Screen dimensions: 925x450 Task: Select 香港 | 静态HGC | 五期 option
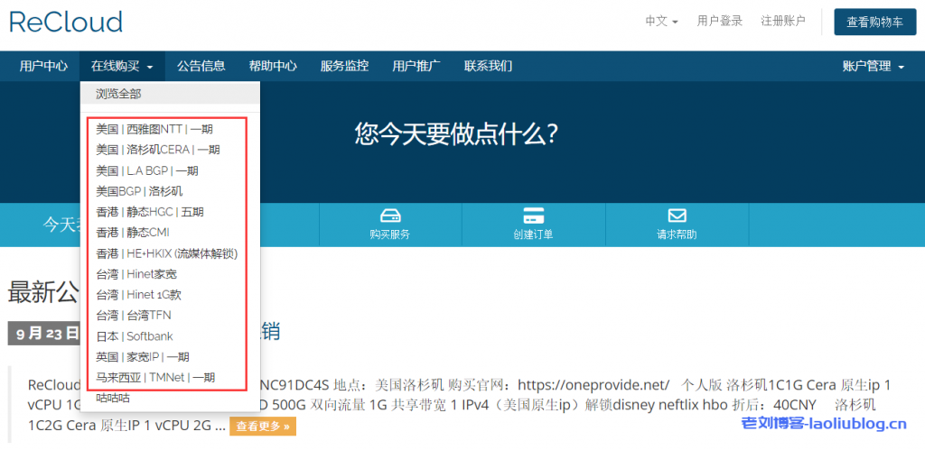(x=150, y=212)
